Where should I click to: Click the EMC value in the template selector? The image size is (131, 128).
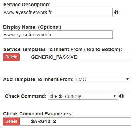click(81, 80)
